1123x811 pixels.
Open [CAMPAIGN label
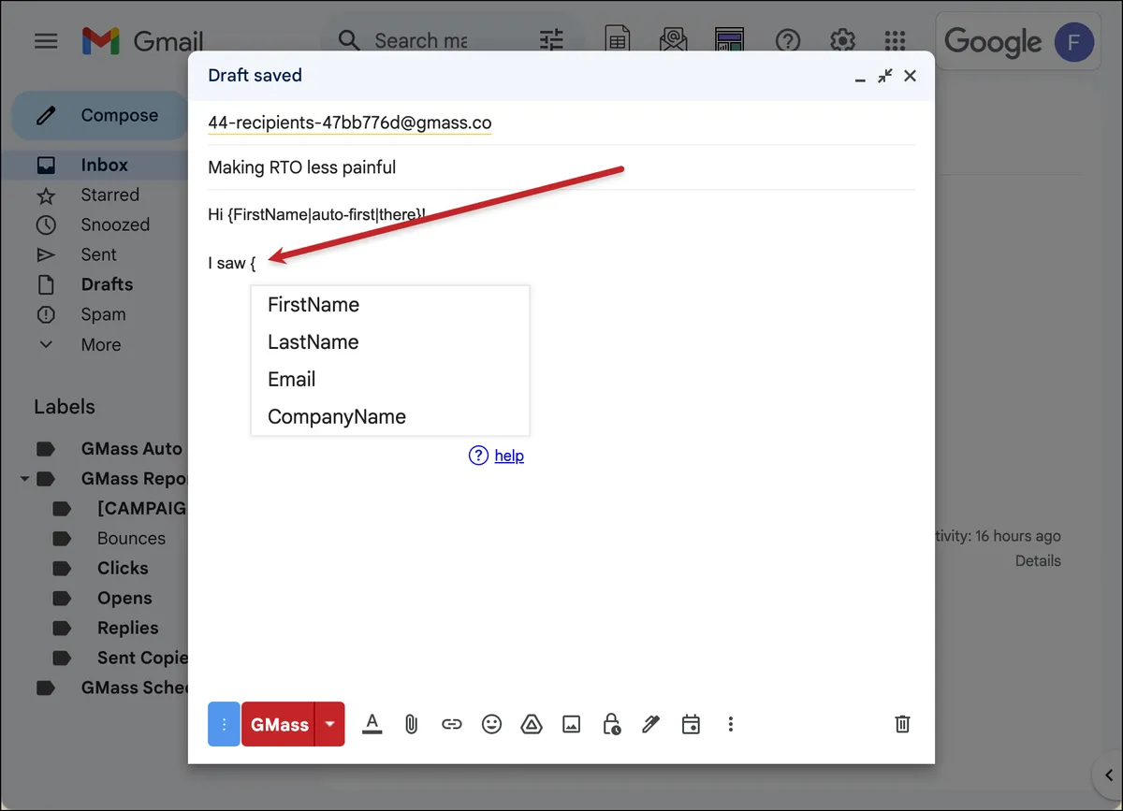142,509
